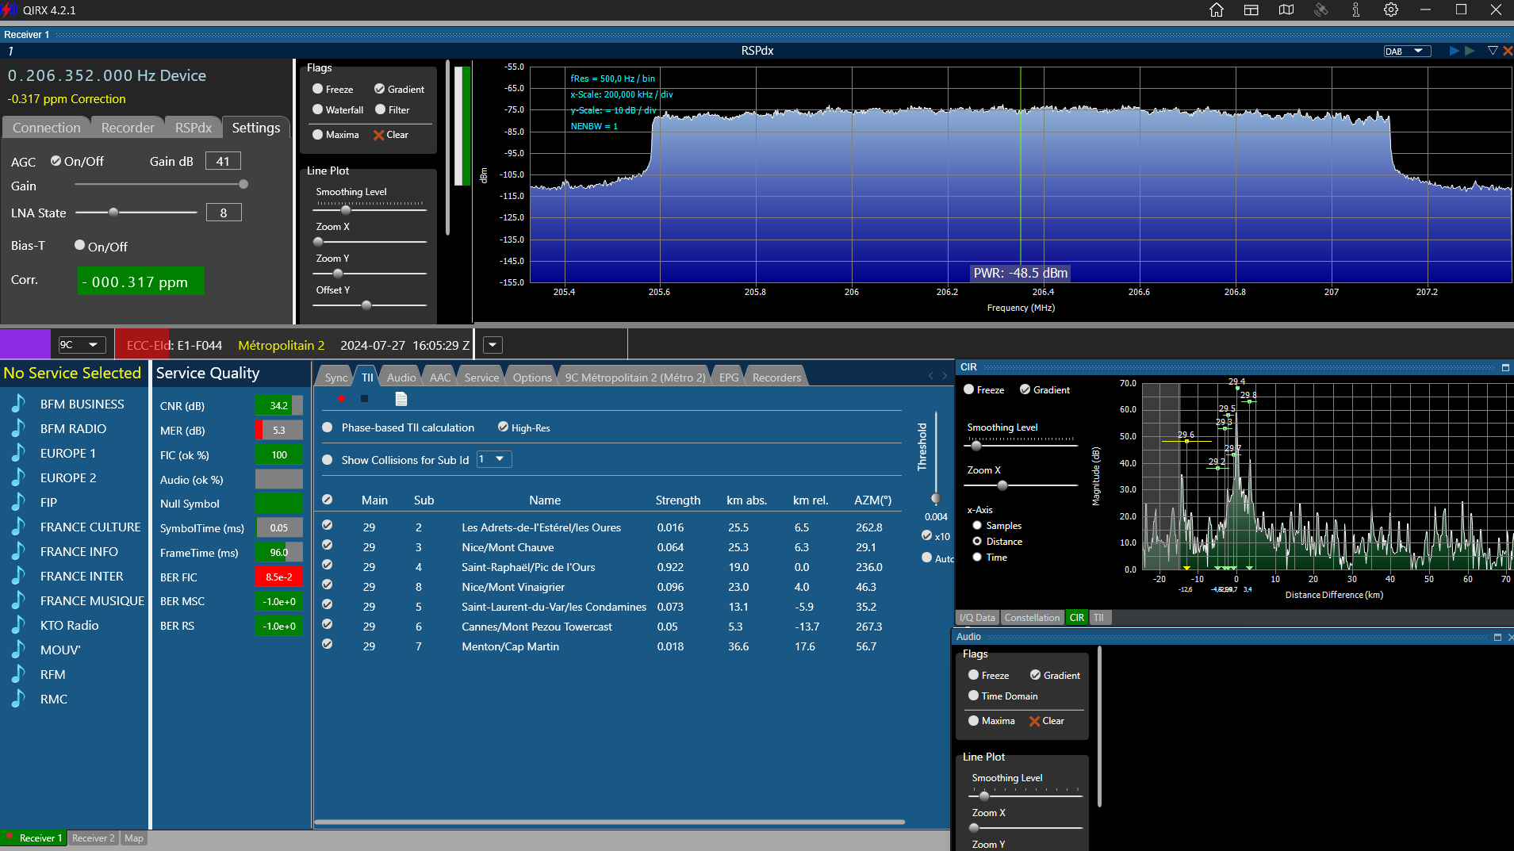Switch to the Sync tab

[x=335, y=378]
